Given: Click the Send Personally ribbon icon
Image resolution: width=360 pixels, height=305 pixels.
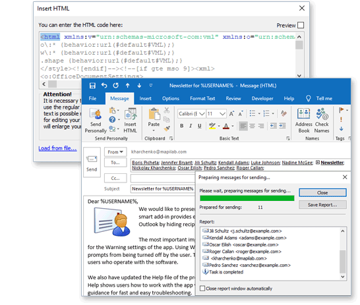Looking at the screenshot, I should point(96,121).
